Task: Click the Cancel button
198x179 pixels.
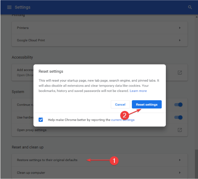Action: coord(120,105)
